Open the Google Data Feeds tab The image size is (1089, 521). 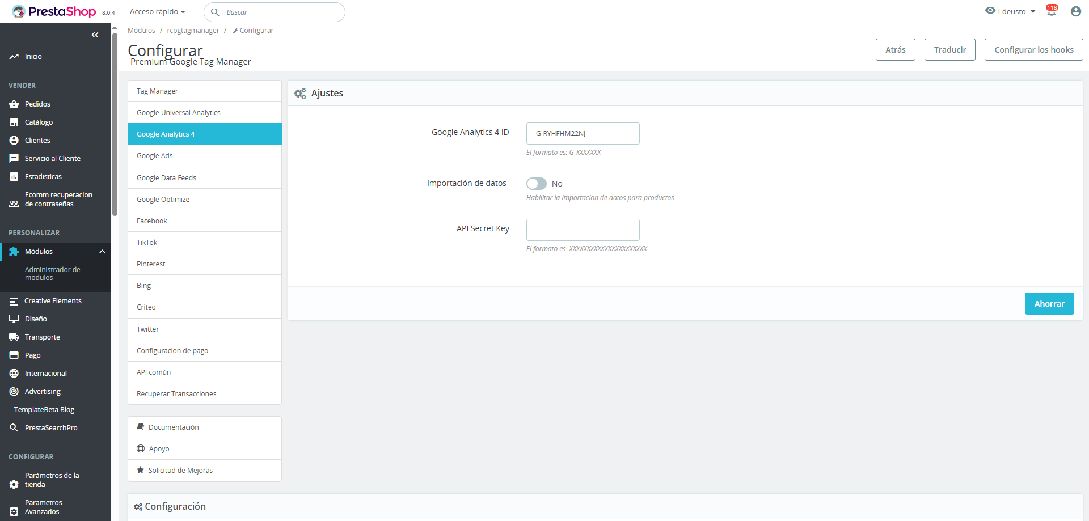click(x=205, y=178)
